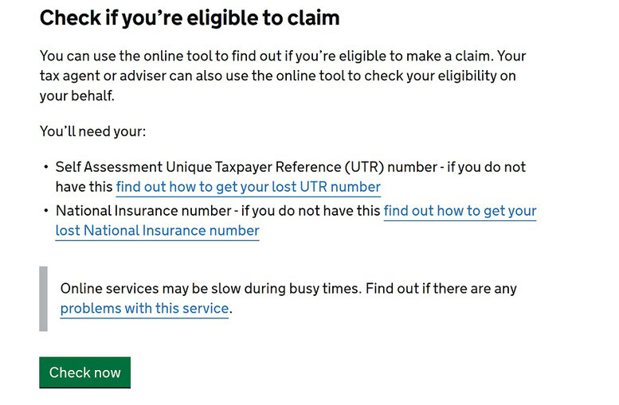619x405 pixels.
Task: Click the 'Self Assessment Unique Taxpayer Reference' text
Action: tap(198, 167)
